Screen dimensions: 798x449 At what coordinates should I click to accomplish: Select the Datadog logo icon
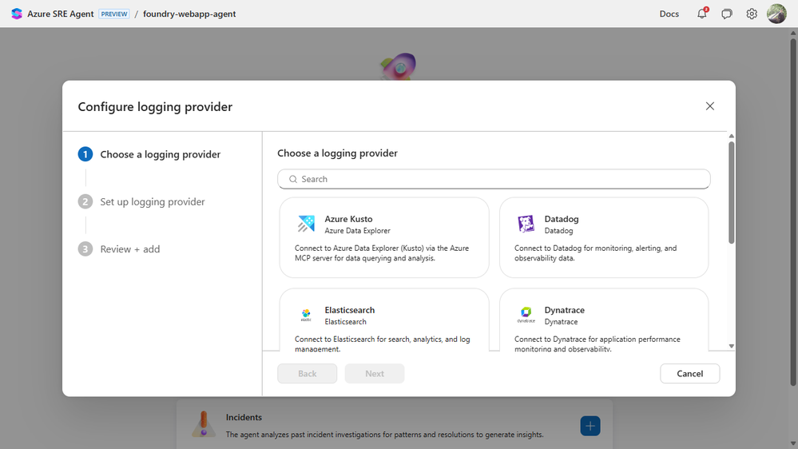526,224
